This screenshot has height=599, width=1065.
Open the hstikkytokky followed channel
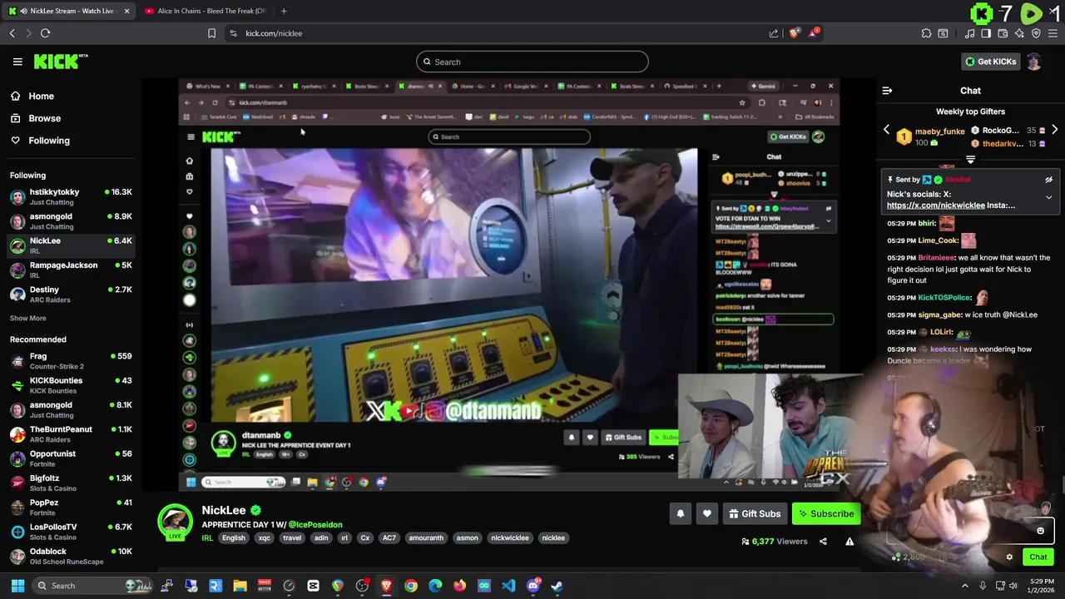(71, 197)
